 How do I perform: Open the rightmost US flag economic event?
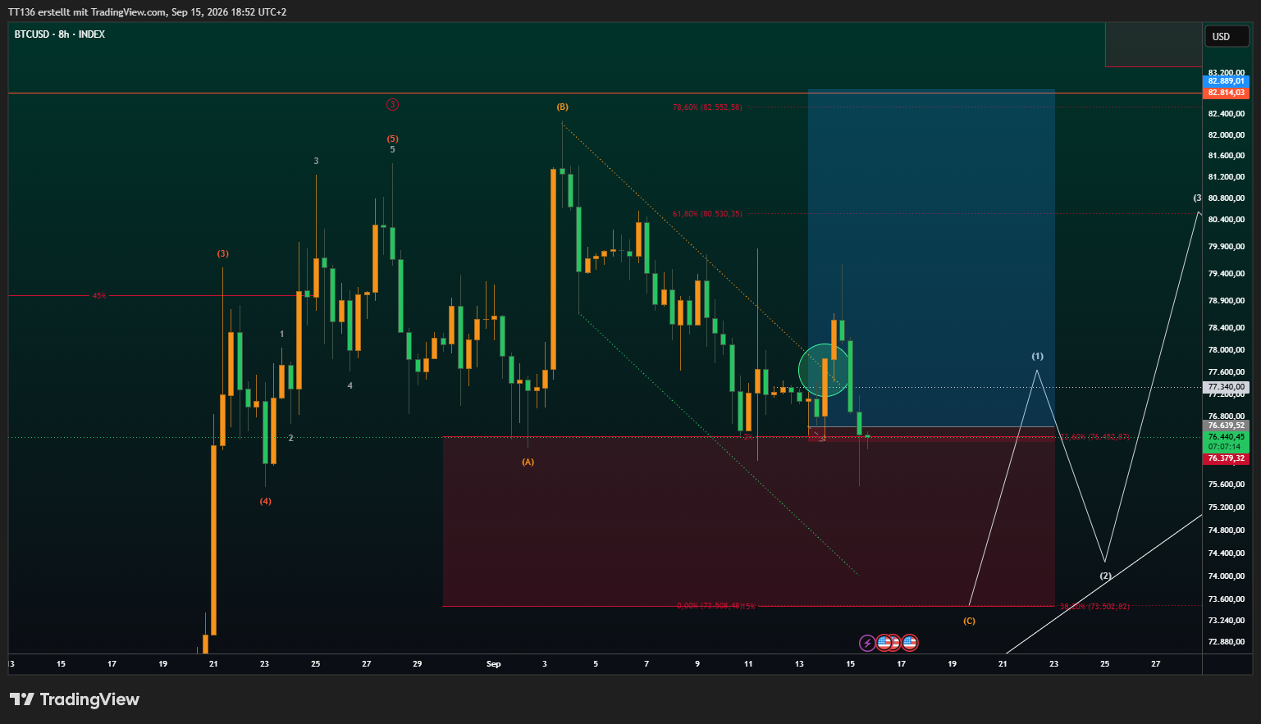[x=910, y=643]
